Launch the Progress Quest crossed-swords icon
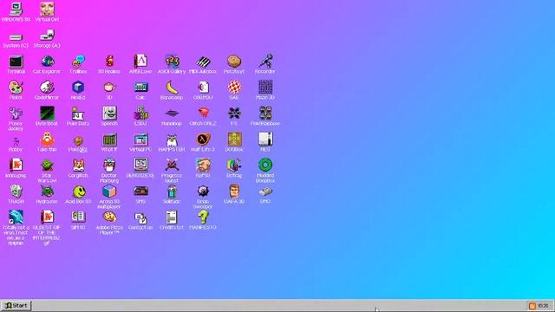Viewport: 555px width, 312px height. pos(172,166)
